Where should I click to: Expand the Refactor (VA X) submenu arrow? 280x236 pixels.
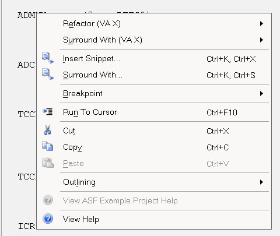[x=261, y=24]
